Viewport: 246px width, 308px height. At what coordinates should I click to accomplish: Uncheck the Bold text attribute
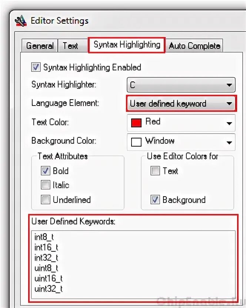click(x=46, y=171)
